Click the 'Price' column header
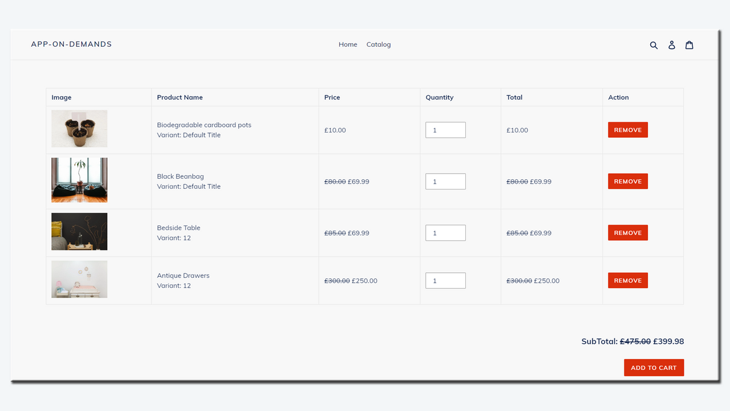This screenshot has height=411, width=730. coord(332,98)
